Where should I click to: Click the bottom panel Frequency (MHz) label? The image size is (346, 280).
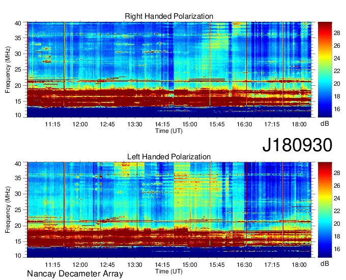point(8,210)
